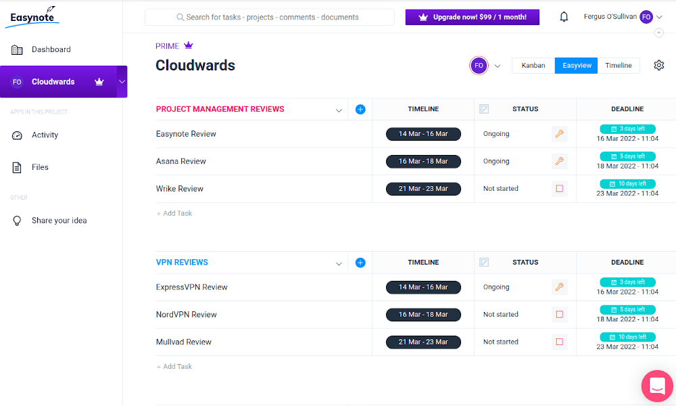Screen dimensions: 676x406
Task: Open the Dashboard from the sidebar
Action: coord(41,49)
